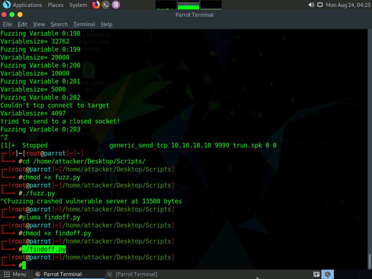Click the Parrot Terminal window title bar text
This screenshot has height=279, width=372.
pyautogui.click(x=195, y=15)
